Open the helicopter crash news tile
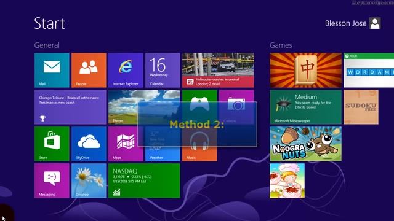This screenshot has width=394, height=221. click(x=218, y=70)
